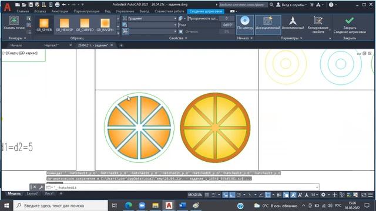The height and width of the screenshot is (211, 376).
Task: Open the Вывод ribbon tab
Action: pos(144,11)
